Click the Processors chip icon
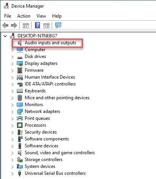The height and width of the screenshot is (179, 156). 20,125
